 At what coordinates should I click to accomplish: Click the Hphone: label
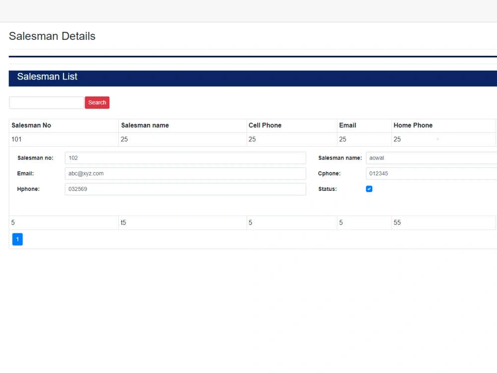(28, 189)
